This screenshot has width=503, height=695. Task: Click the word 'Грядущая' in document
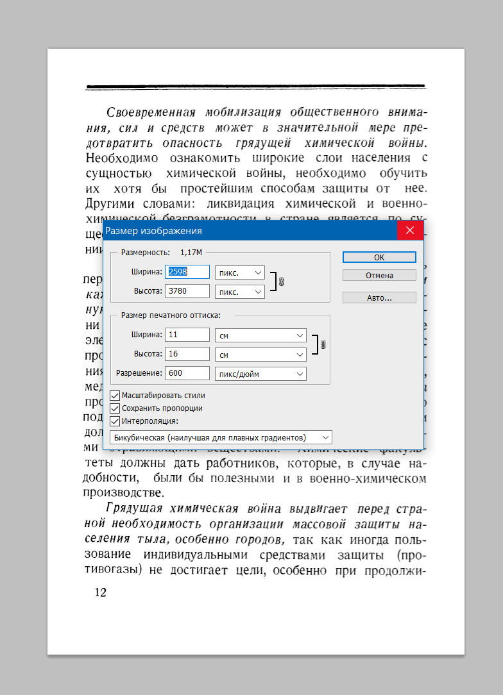(135, 508)
